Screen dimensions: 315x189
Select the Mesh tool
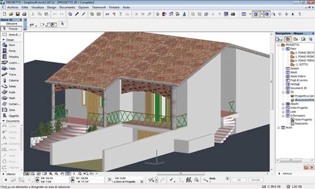[x=11, y=98]
